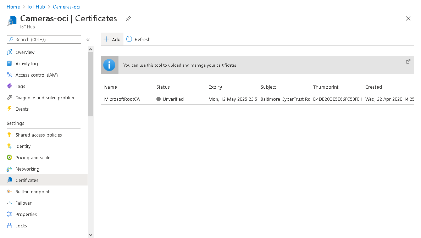Click the blue info icon in banner

click(x=109, y=65)
